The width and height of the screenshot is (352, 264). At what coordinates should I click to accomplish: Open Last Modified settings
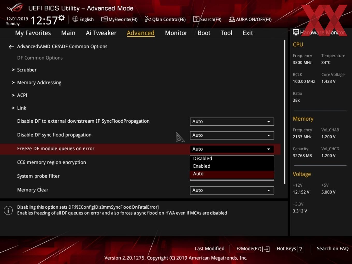coord(210,248)
